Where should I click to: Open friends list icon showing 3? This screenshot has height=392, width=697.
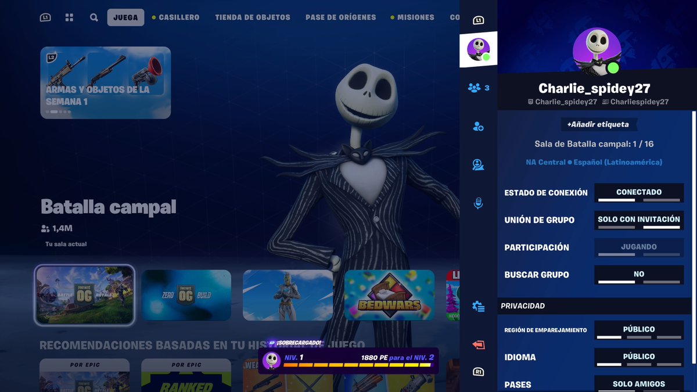pyautogui.click(x=479, y=88)
